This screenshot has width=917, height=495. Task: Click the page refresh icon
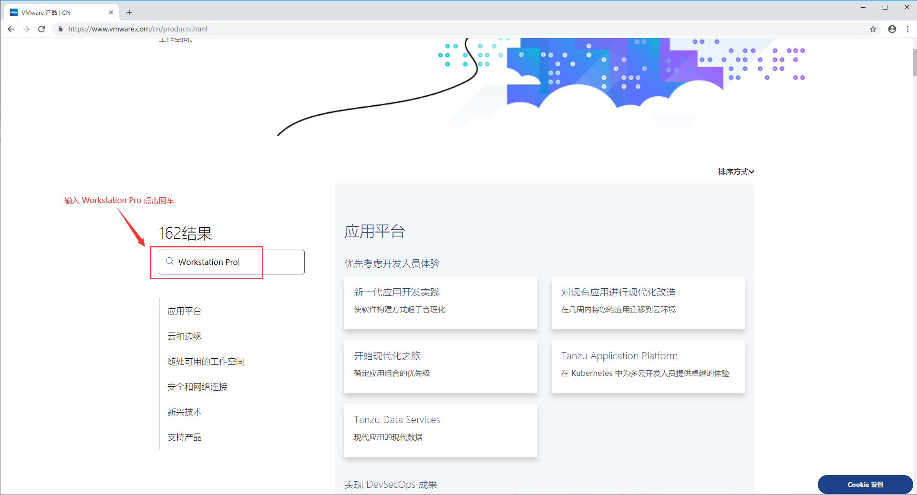41,29
